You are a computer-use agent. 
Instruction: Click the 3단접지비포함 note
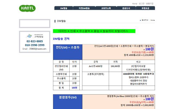coord(138,66)
